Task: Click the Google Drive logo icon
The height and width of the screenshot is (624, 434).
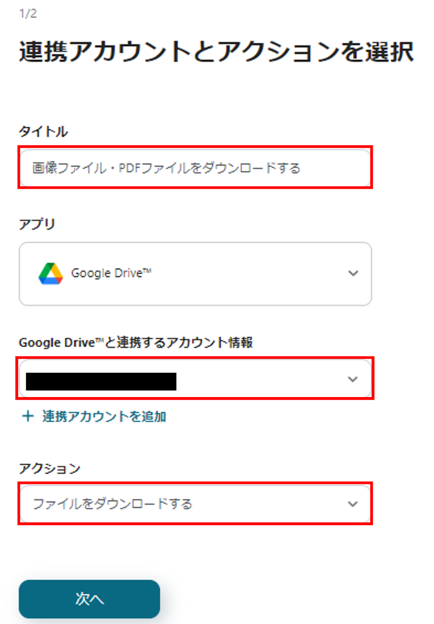Action: pos(51,273)
